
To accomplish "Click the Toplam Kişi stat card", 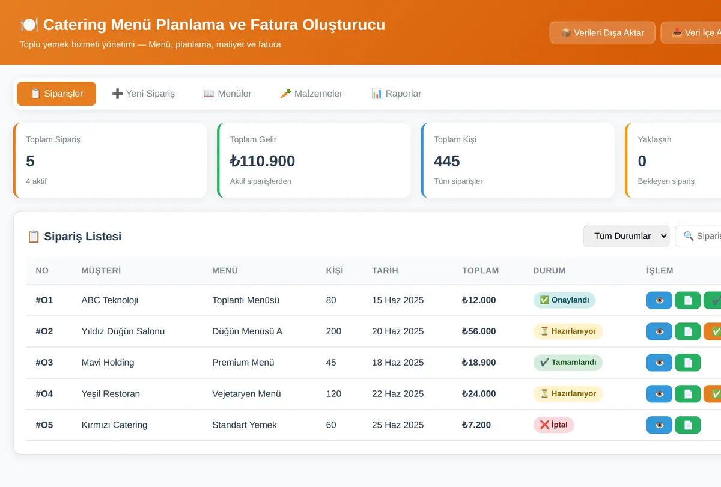I will pyautogui.click(x=518, y=160).
